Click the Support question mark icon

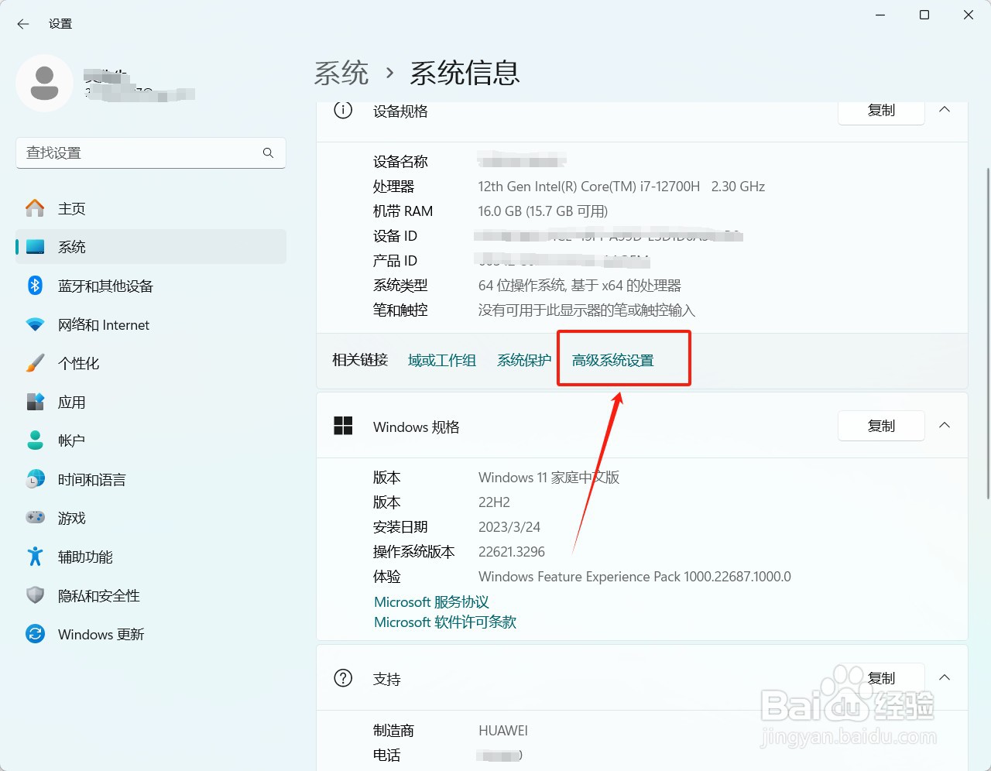(343, 678)
